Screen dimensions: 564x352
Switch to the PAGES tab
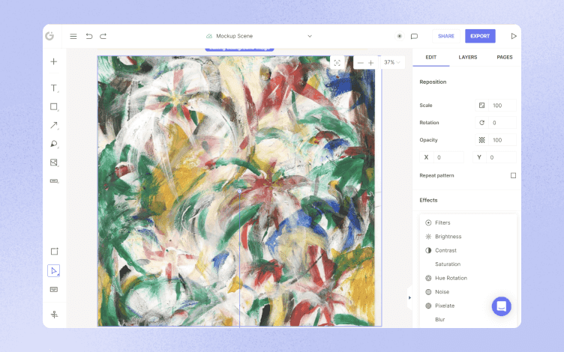[x=504, y=57]
